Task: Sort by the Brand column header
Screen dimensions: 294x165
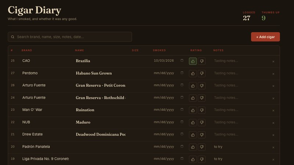Action: coord(27,50)
